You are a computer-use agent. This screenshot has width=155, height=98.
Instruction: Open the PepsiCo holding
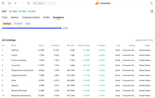tap(77, 85)
